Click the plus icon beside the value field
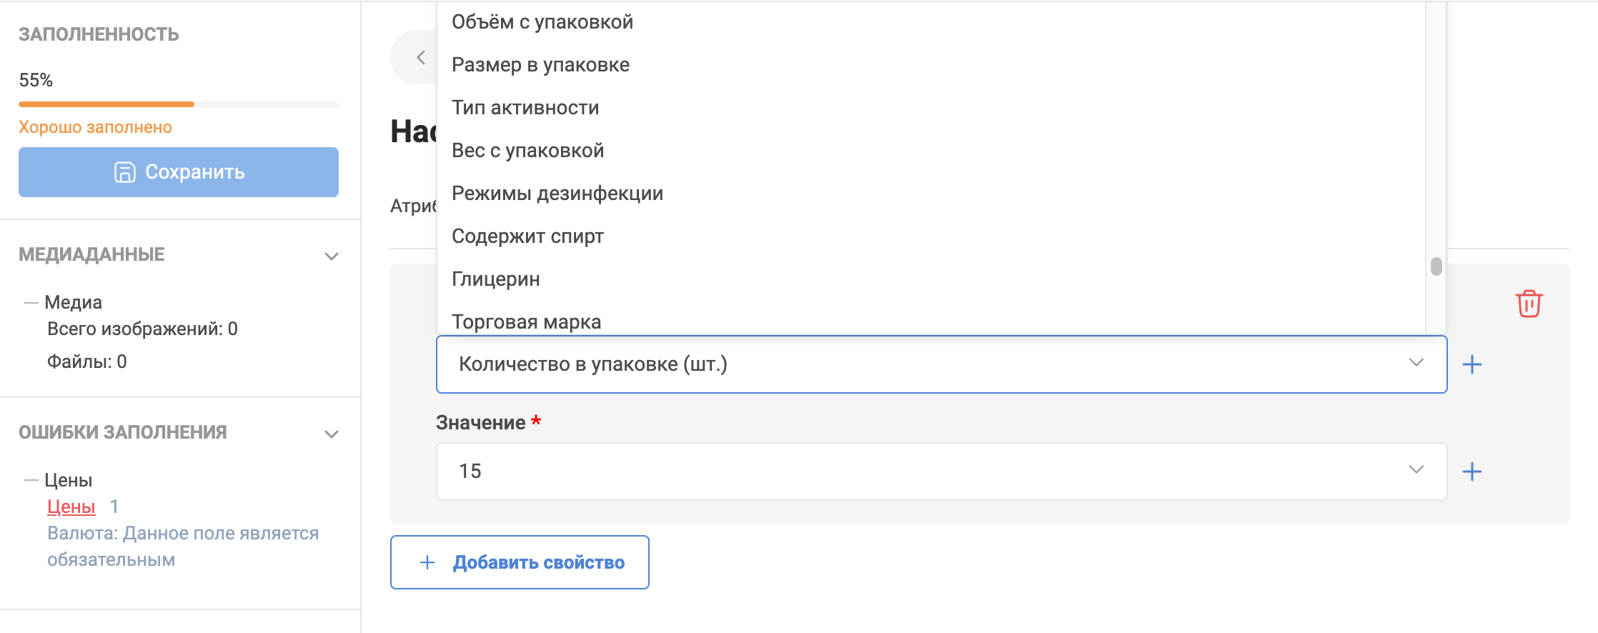Image resolution: width=1598 pixels, height=633 pixels. click(x=1472, y=472)
